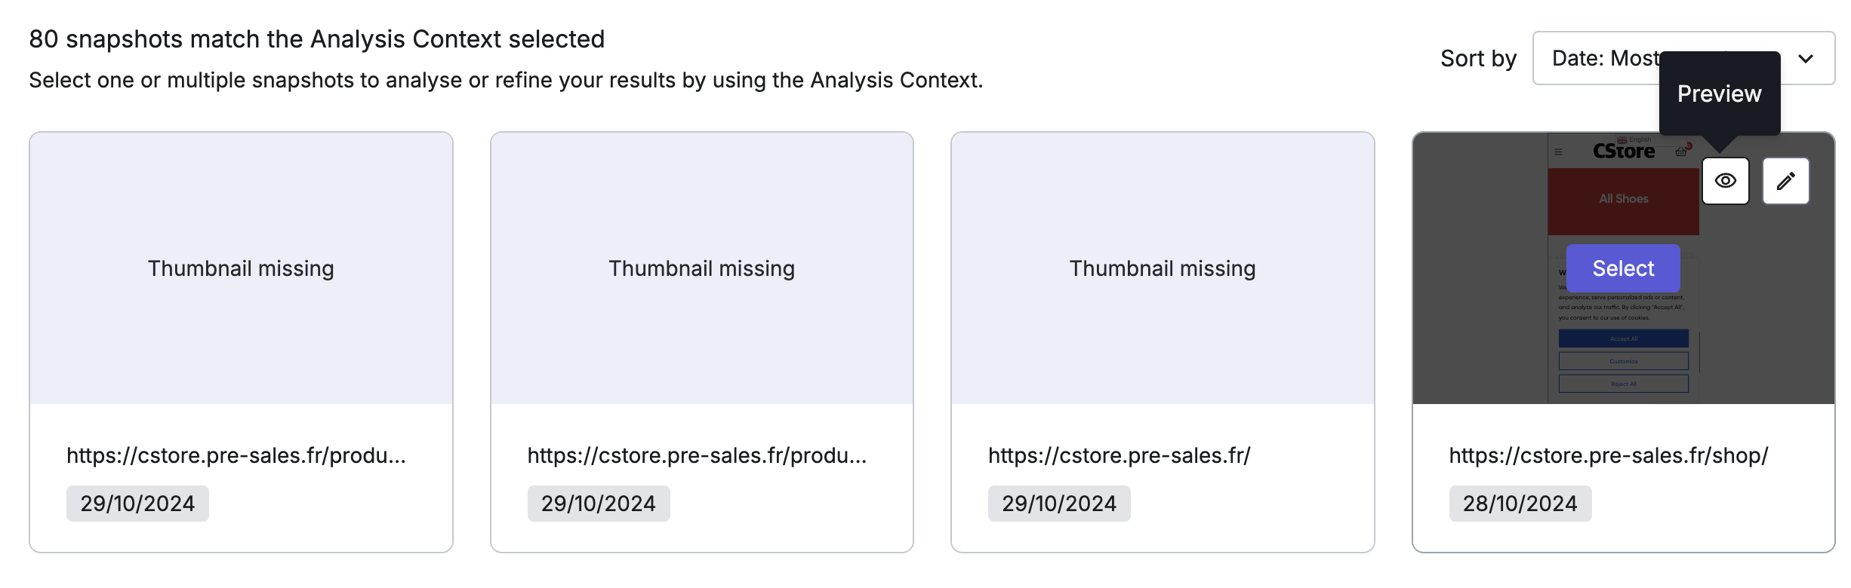Click the first truncated produ... URL
This screenshot has height=588, width=1851.
pyautogui.click(x=236, y=455)
